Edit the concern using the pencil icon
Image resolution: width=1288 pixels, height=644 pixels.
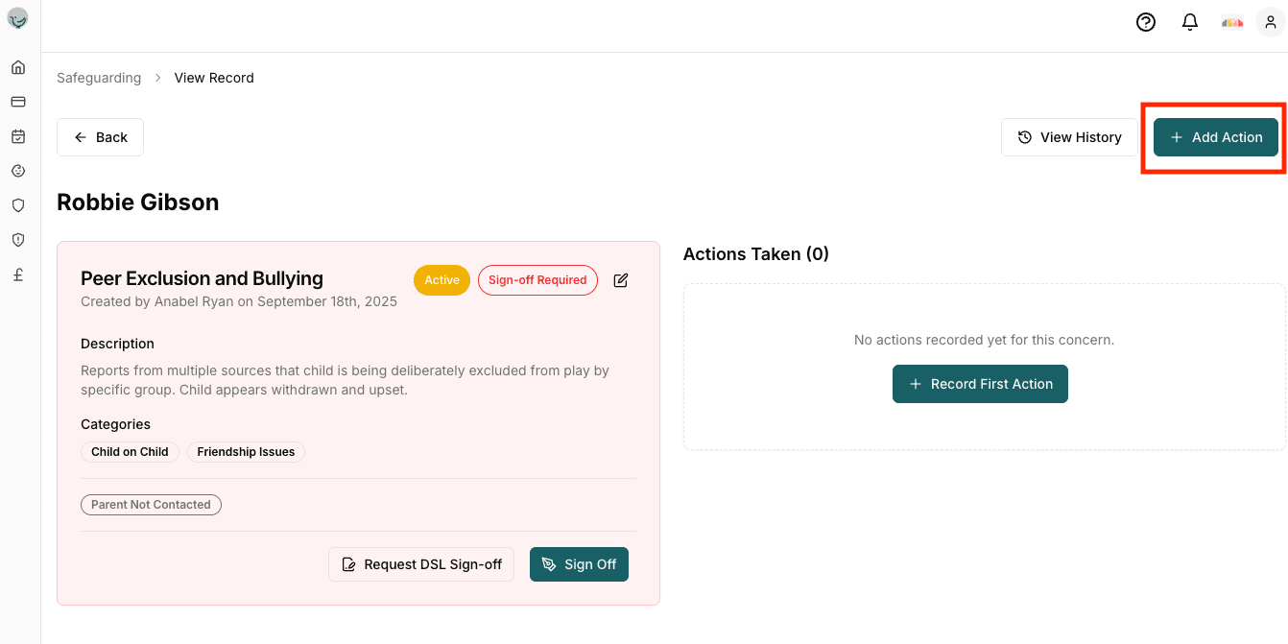pos(620,280)
